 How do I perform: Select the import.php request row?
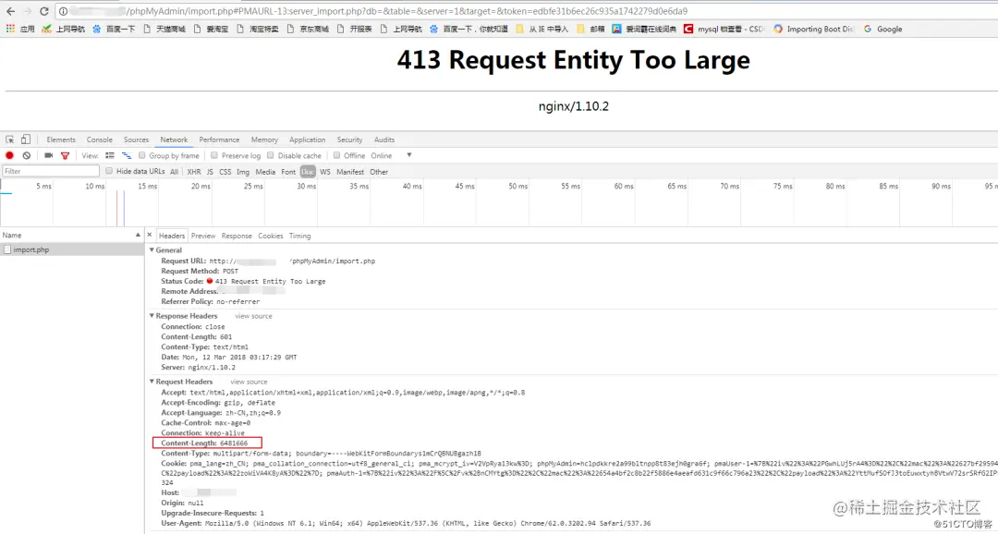pyautogui.click(x=72, y=249)
